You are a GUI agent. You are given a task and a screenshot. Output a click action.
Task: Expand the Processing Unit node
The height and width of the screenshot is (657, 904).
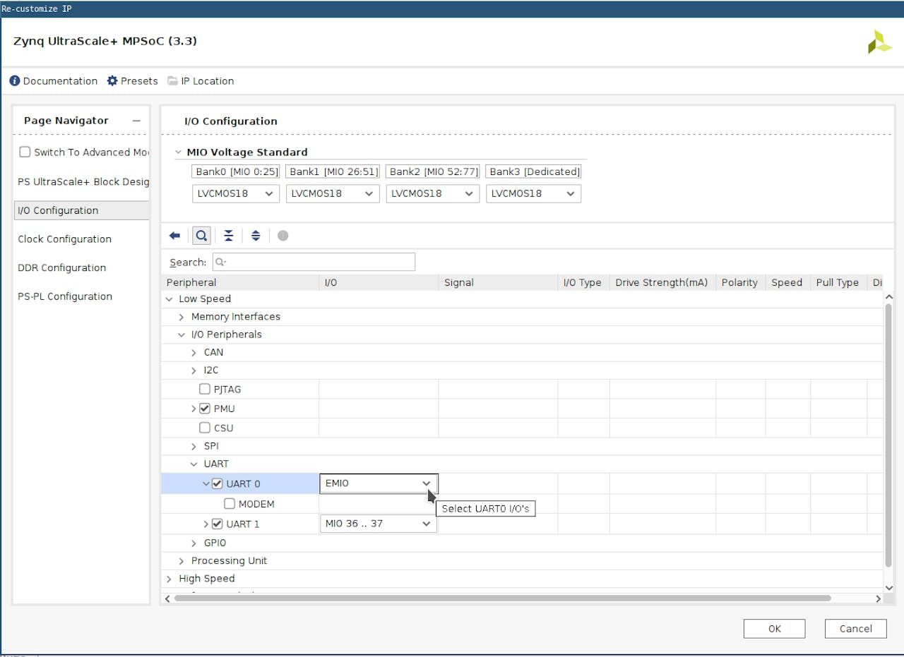(x=182, y=560)
